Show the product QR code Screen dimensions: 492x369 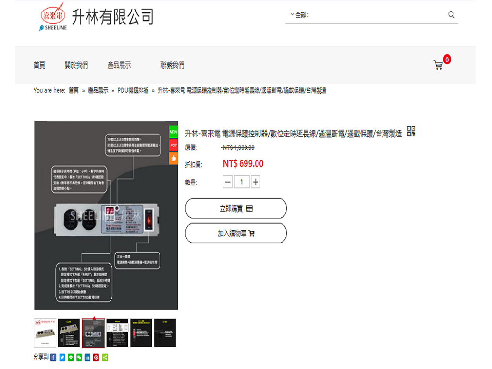click(411, 132)
